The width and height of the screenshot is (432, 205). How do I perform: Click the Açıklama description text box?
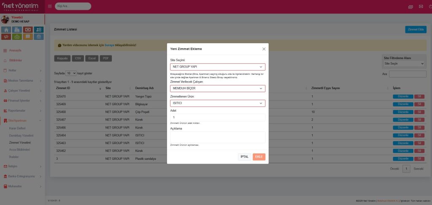(x=218, y=137)
